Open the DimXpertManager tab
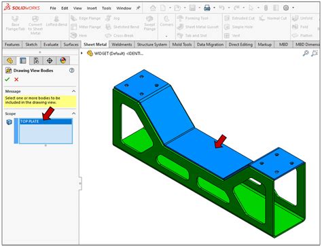Viewport: 322px width, 246px height. coord(50,60)
